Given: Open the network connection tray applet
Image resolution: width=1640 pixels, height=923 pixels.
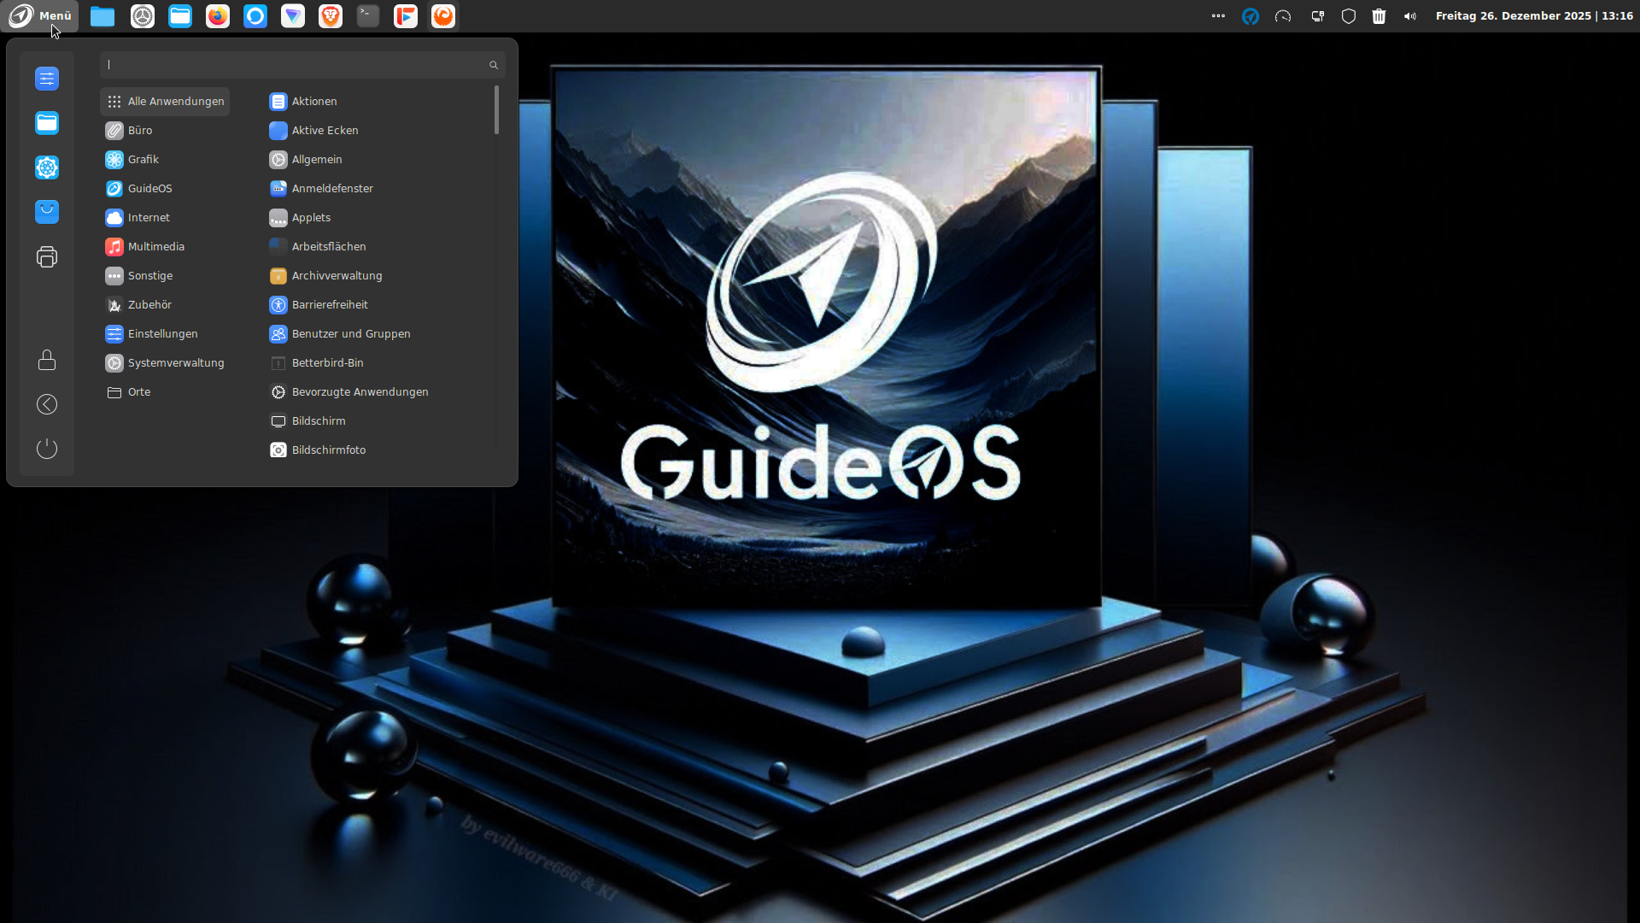Looking at the screenshot, I should 1317,16.
